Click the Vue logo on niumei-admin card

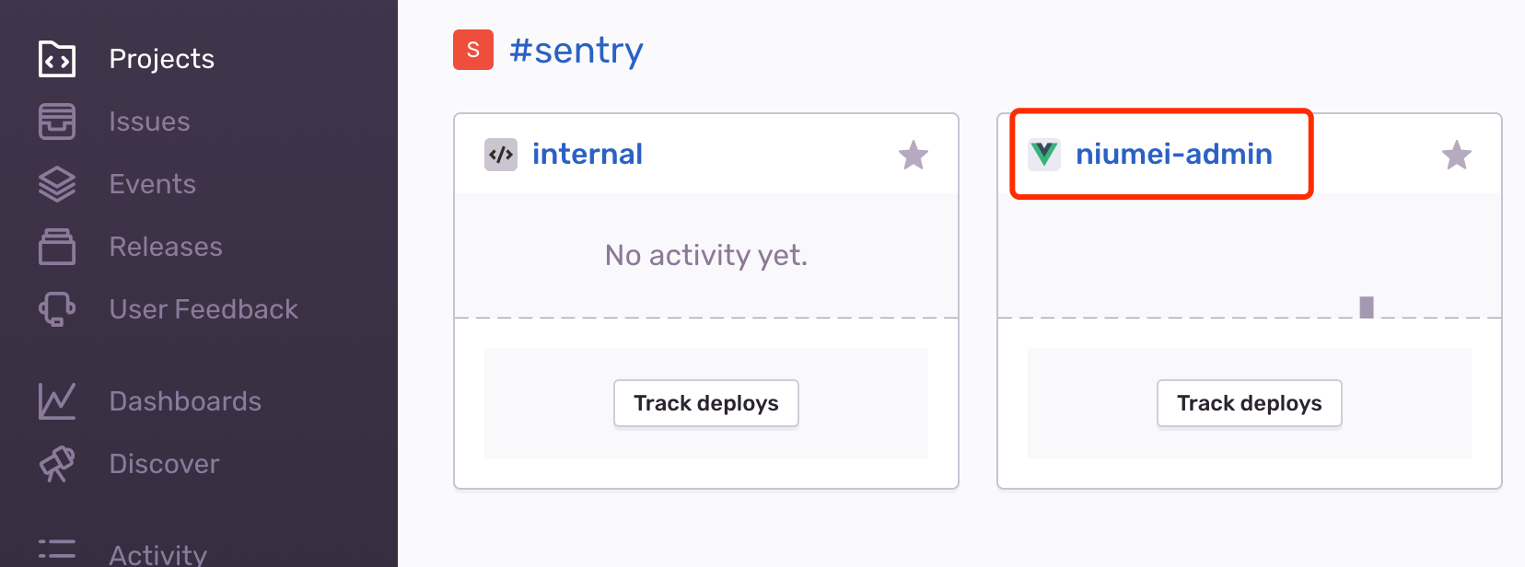click(x=1042, y=154)
